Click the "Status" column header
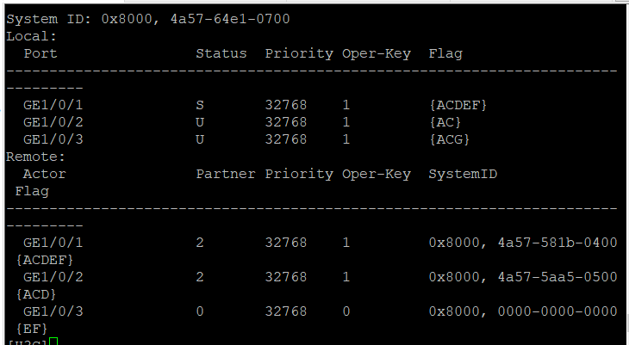Image resolution: width=629 pixels, height=345 pixels. point(221,53)
